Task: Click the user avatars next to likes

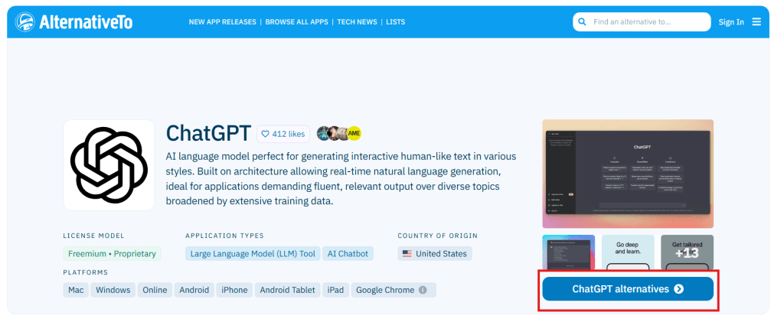Action: pyautogui.click(x=338, y=133)
